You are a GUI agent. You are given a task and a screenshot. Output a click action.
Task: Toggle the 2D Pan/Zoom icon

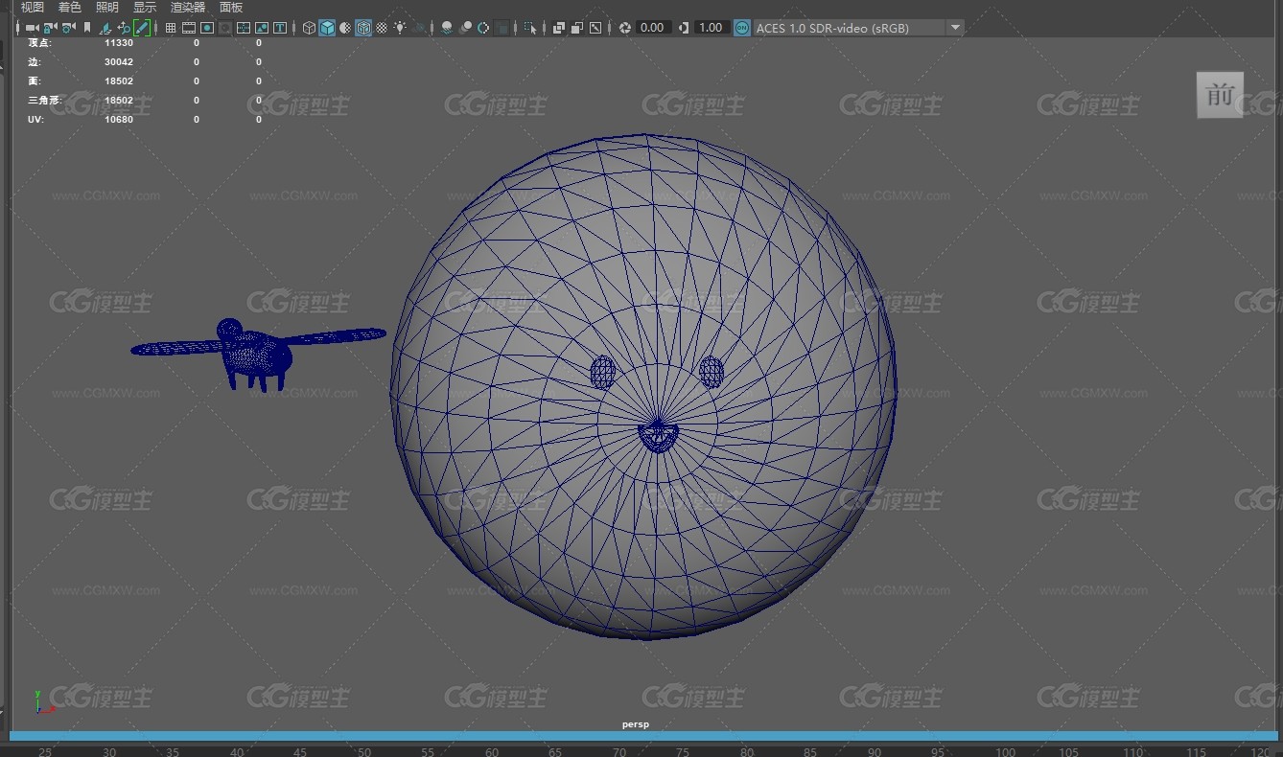click(x=124, y=28)
